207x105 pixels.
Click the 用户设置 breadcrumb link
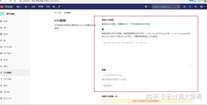[x=57, y=13]
